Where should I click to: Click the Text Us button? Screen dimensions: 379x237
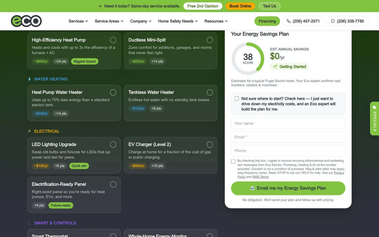[x=269, y=6]
